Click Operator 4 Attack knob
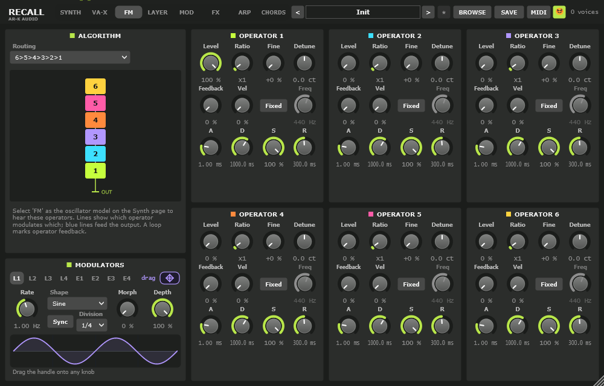Image resolution: width=604 pixels, height=386 pixels. click(x=211, y=326)
